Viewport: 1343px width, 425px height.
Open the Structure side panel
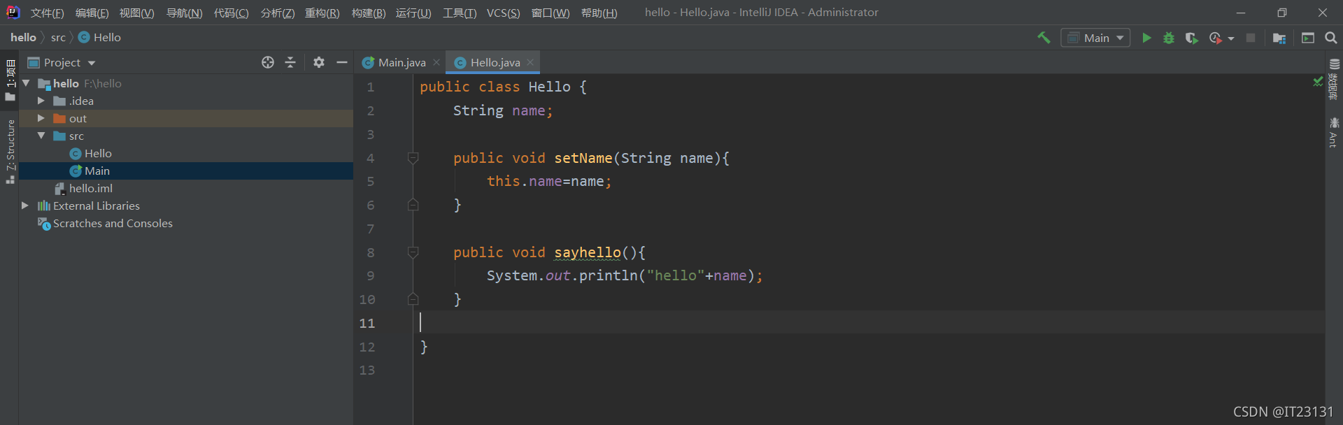(10, 151)
